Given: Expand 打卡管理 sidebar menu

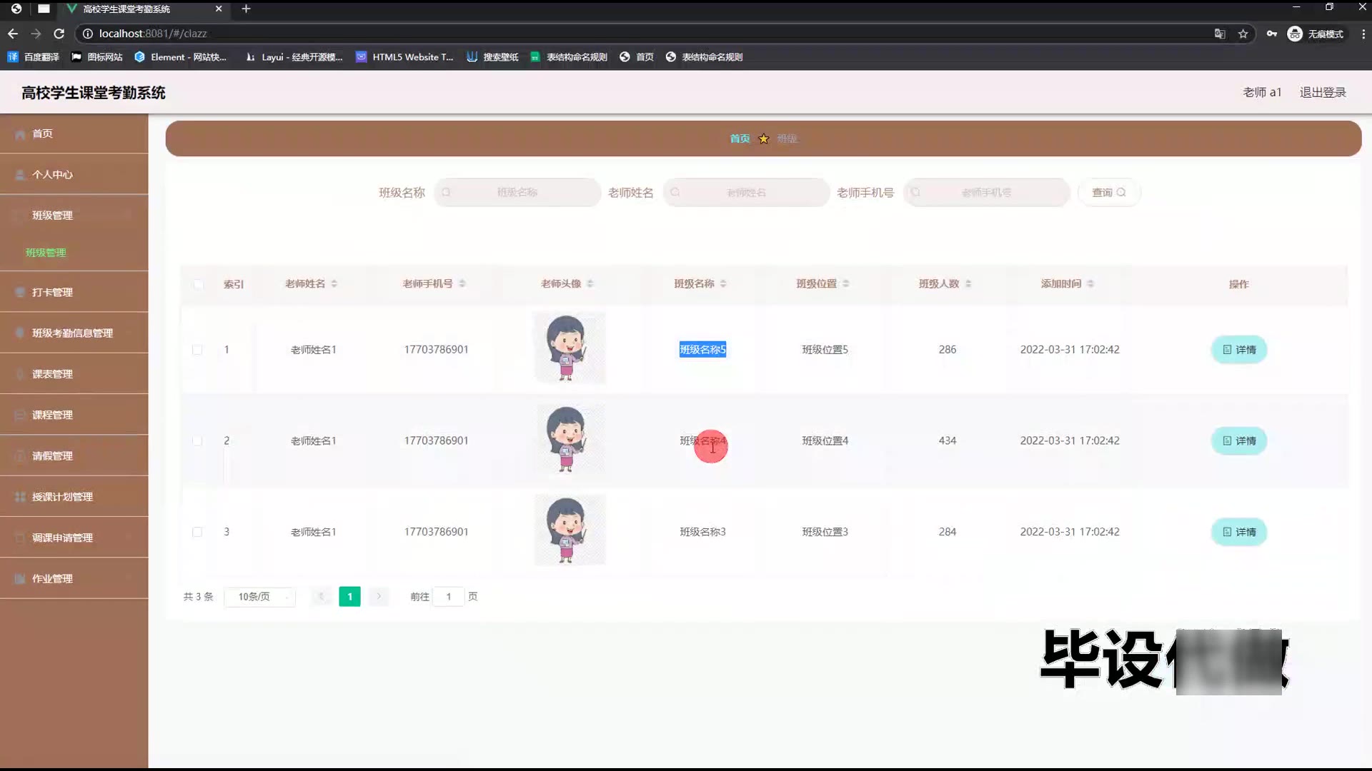Looking at the screenshot, I should (74, 292).
